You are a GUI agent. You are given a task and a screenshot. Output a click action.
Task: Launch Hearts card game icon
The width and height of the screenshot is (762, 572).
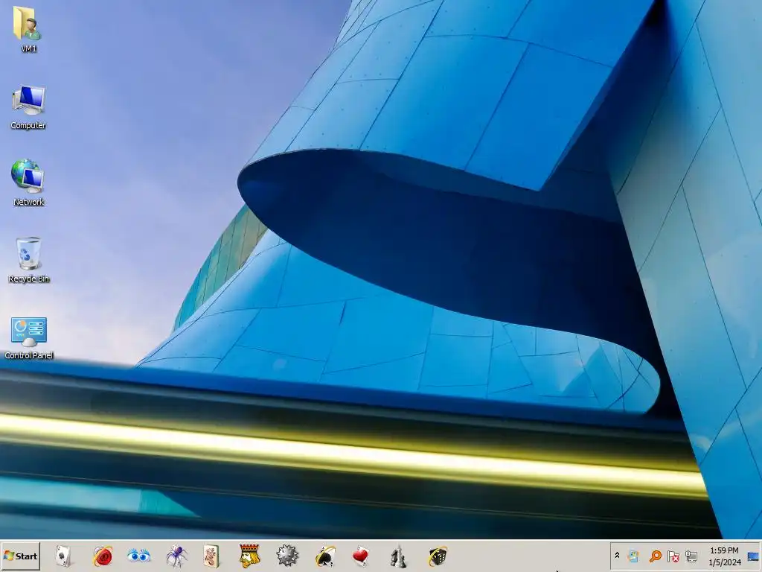tap(361, 556)
